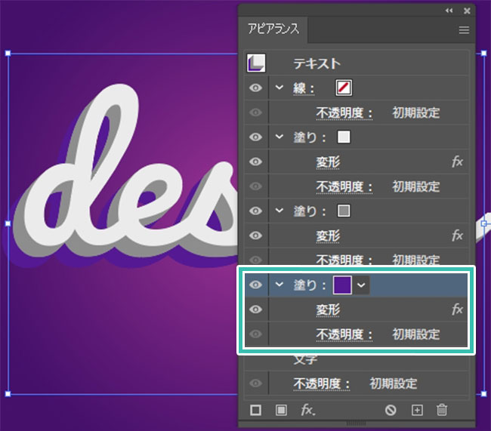
Task: Collapse the white 塗り fill chevron
Action: (279, 137)
